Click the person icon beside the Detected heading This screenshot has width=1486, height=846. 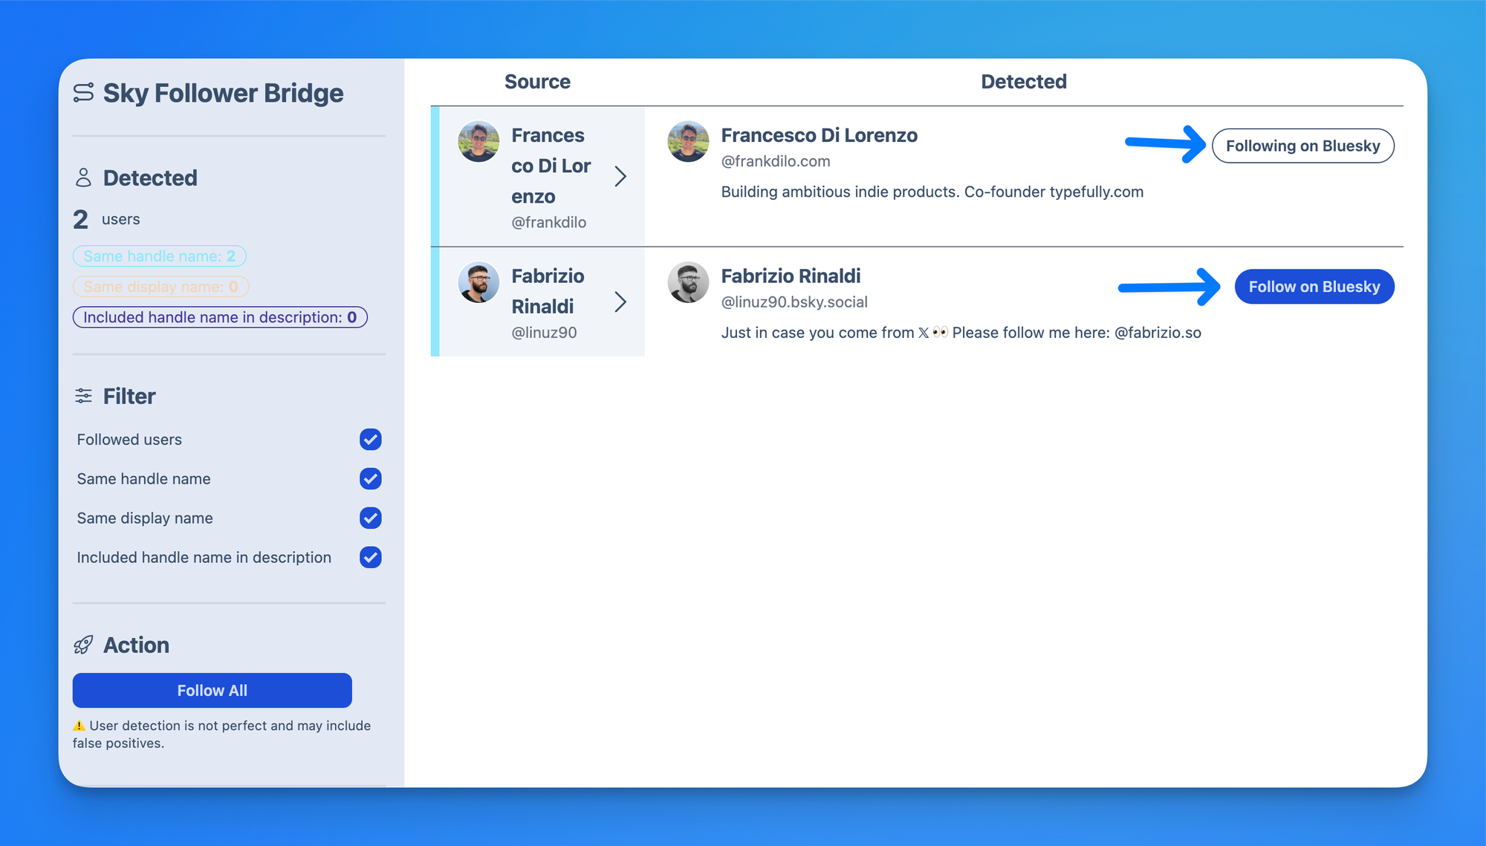(84, 177)
